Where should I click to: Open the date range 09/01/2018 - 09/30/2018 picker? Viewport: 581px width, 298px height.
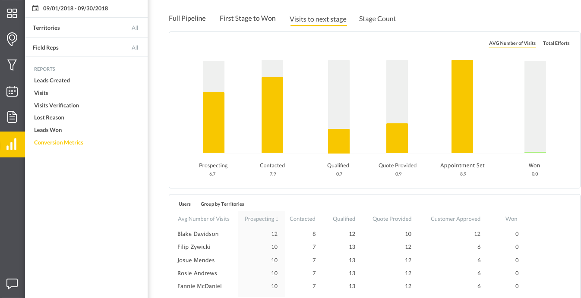pyautogui.click(x=76, y=8)
